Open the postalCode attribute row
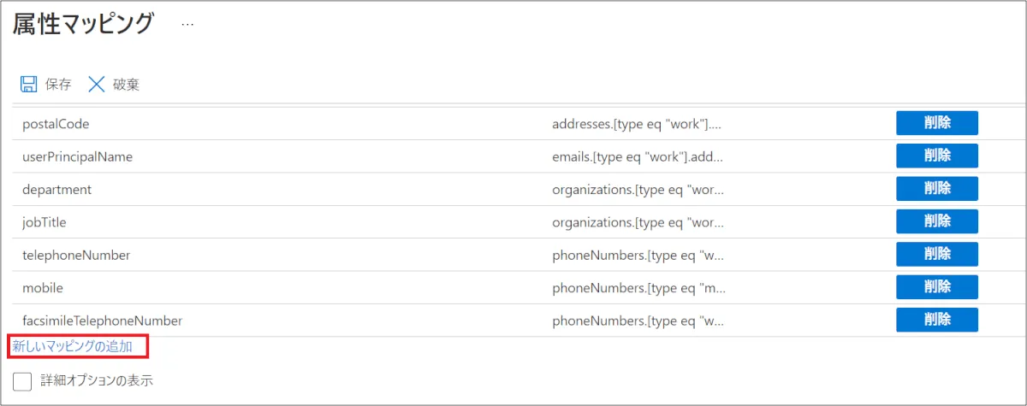Screen dimensions: 1027x406 [x=56, y=124]
